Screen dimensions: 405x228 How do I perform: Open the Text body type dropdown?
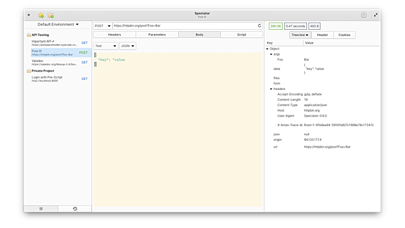tap(106, 46)
